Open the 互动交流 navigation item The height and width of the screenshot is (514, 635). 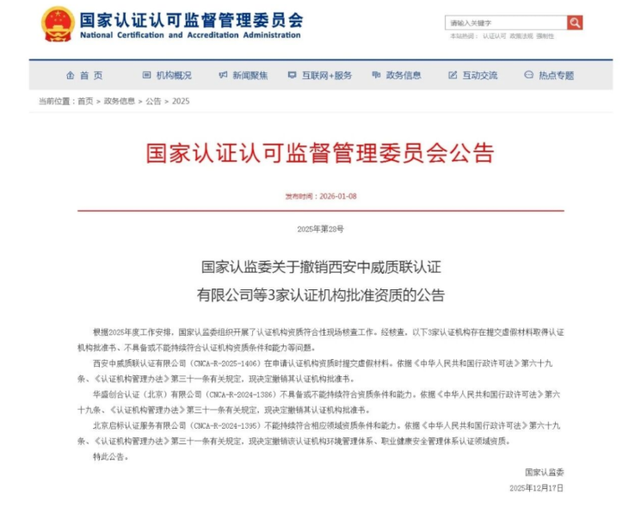point(480,76)
